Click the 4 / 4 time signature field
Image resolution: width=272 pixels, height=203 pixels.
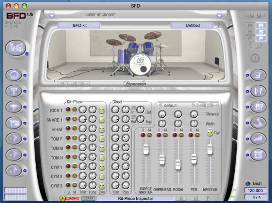click(x=256, y=197)
